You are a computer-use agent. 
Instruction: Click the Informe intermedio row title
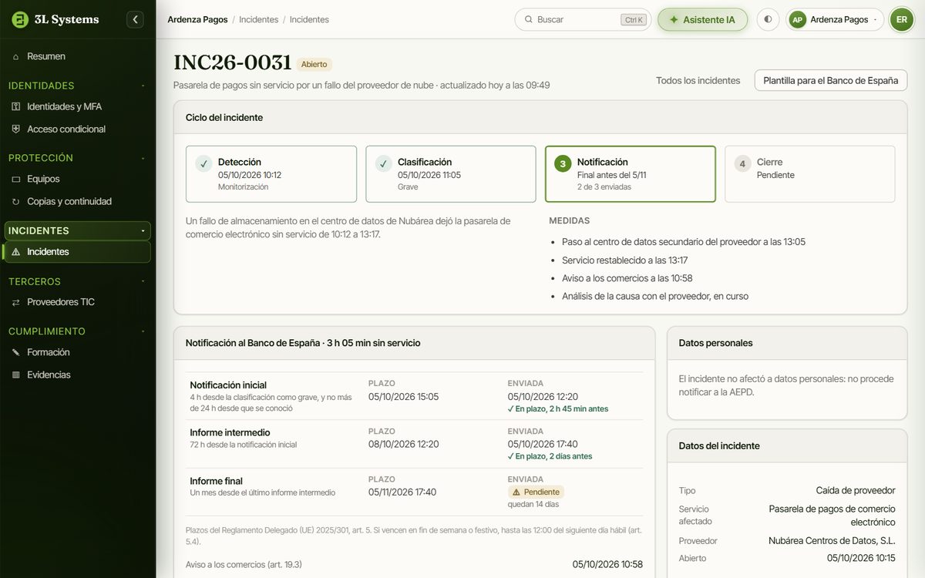[230, 432]
